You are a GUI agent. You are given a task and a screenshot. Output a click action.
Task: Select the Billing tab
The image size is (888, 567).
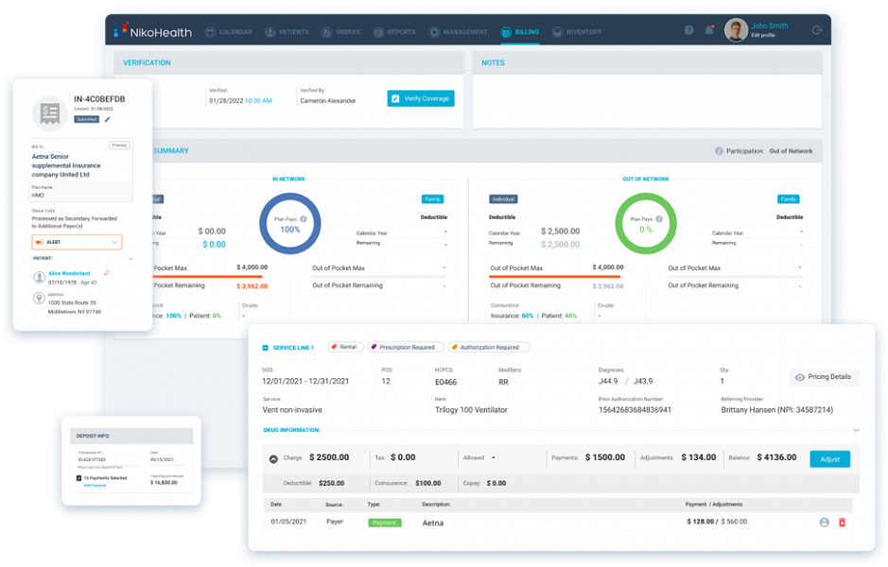520,32
